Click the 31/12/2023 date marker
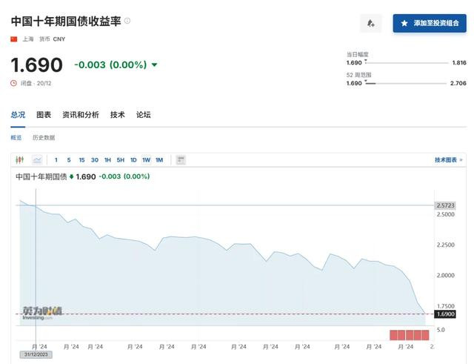The width and height of the screenshot is (474, 364). point(36,354)
